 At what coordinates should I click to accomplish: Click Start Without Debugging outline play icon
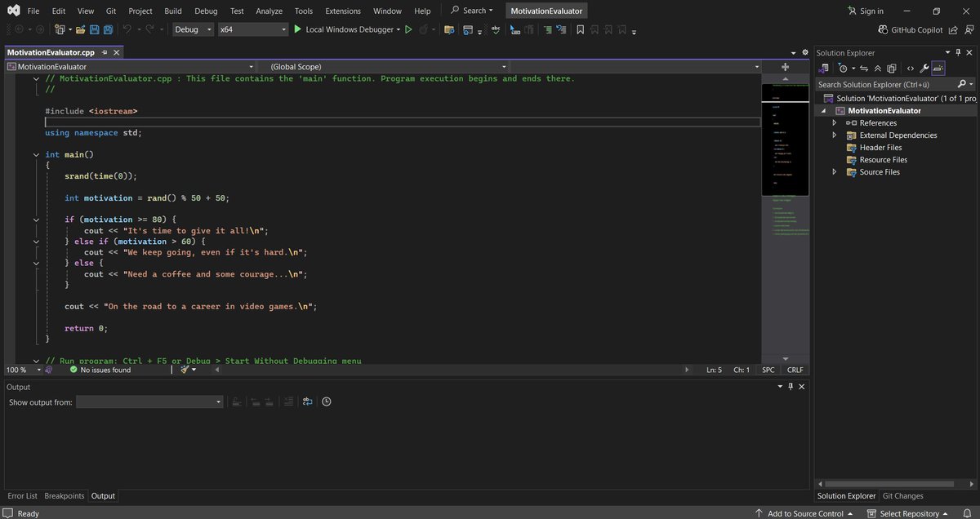[408, 29]
